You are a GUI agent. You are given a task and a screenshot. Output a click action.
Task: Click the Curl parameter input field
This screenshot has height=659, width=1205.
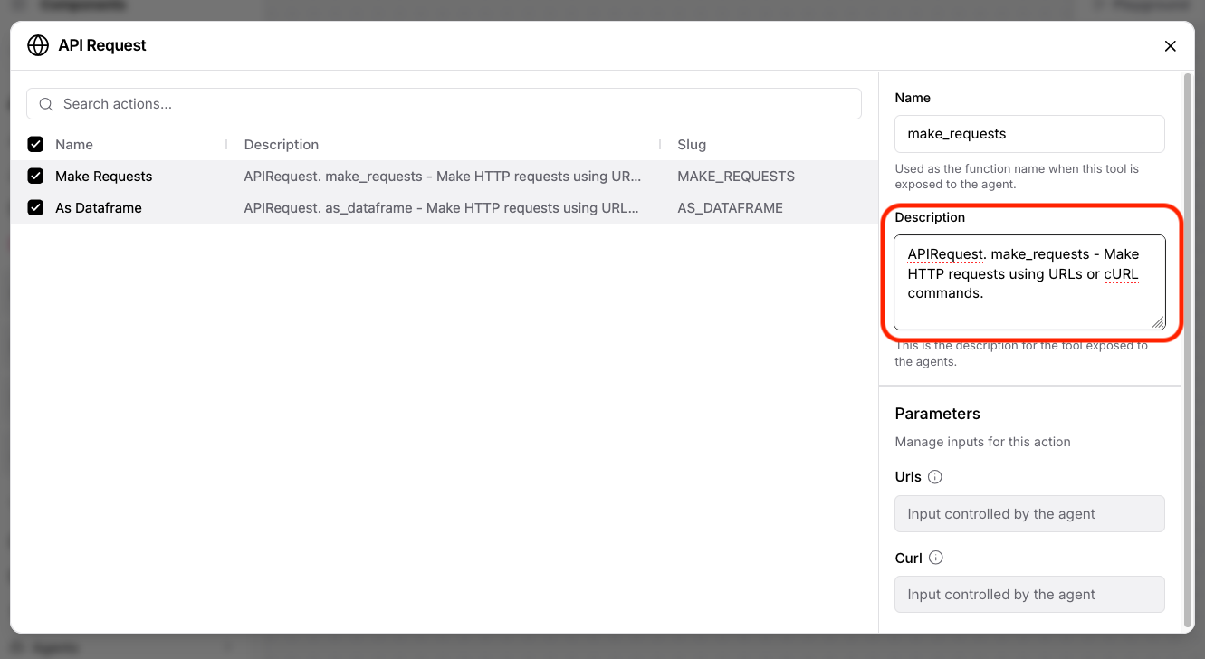coord(1028,595)
